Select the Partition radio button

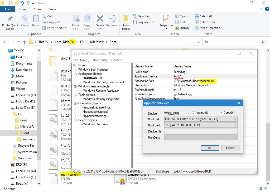coord(166,113)
